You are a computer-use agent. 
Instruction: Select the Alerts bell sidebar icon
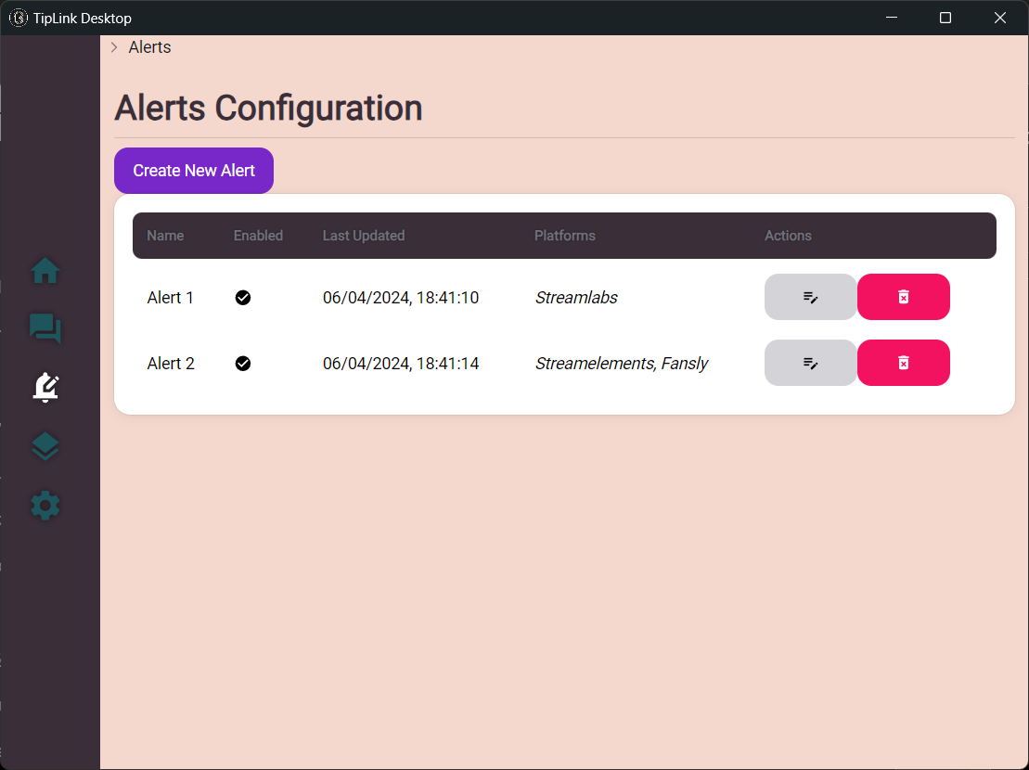45,387
